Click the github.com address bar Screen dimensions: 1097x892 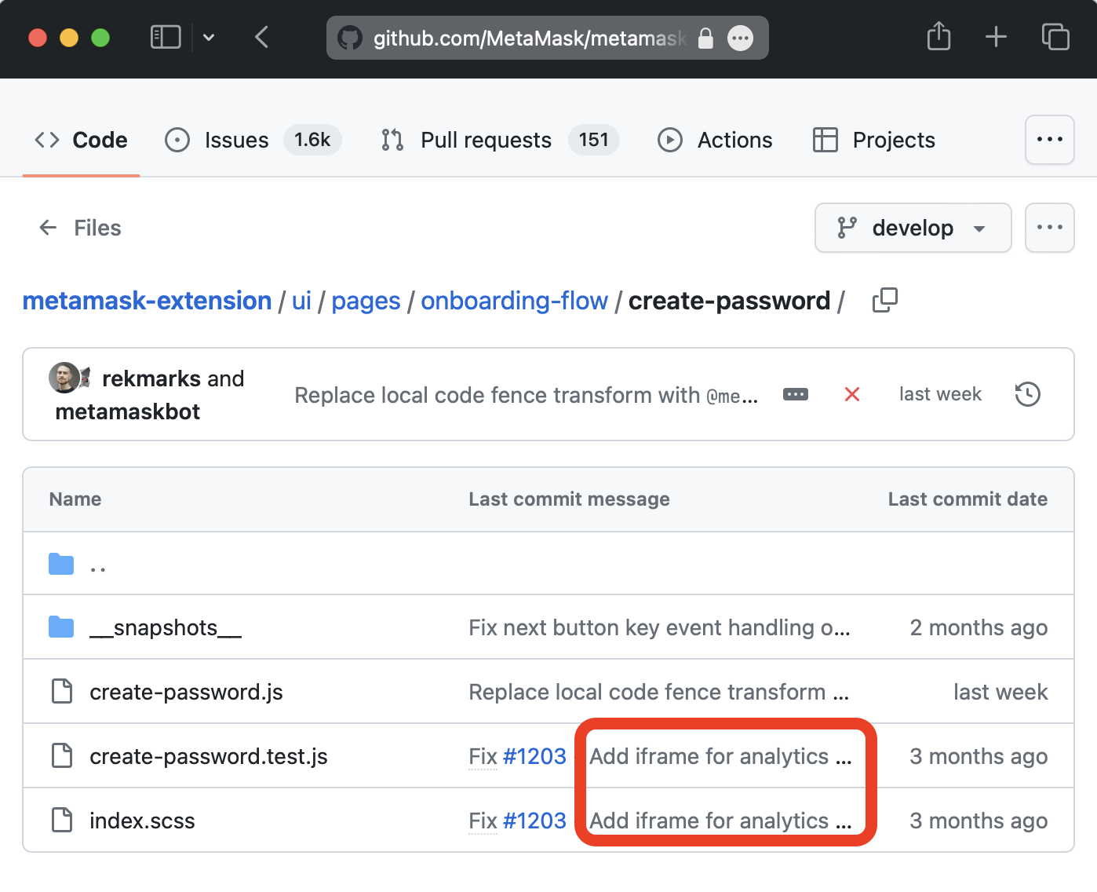(547, 38)
